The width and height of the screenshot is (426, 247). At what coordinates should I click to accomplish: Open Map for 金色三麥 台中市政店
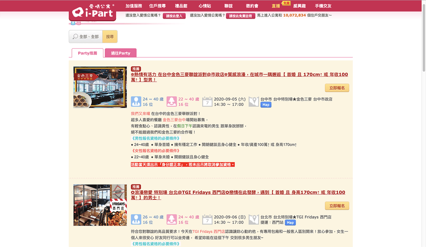pos(266,105)
